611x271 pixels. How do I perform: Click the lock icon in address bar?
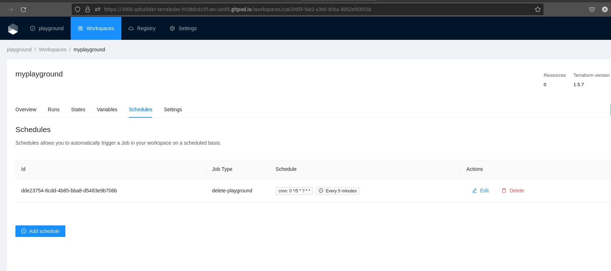(87, 10)
